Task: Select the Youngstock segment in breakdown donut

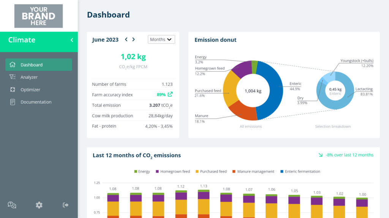Action: pos(330,76)
